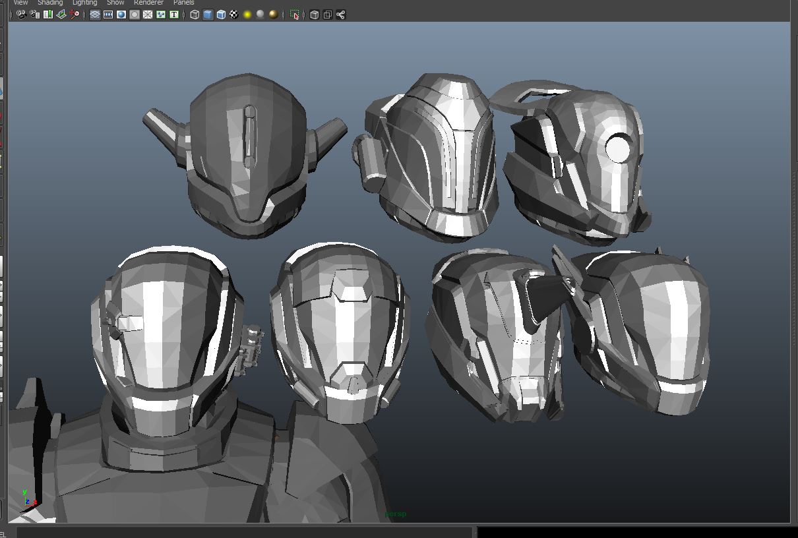Image resolution: width=798 pixels, height=538 pixels.
Task: Toggle the Safe Title 'T' icon
Action: 174,15
